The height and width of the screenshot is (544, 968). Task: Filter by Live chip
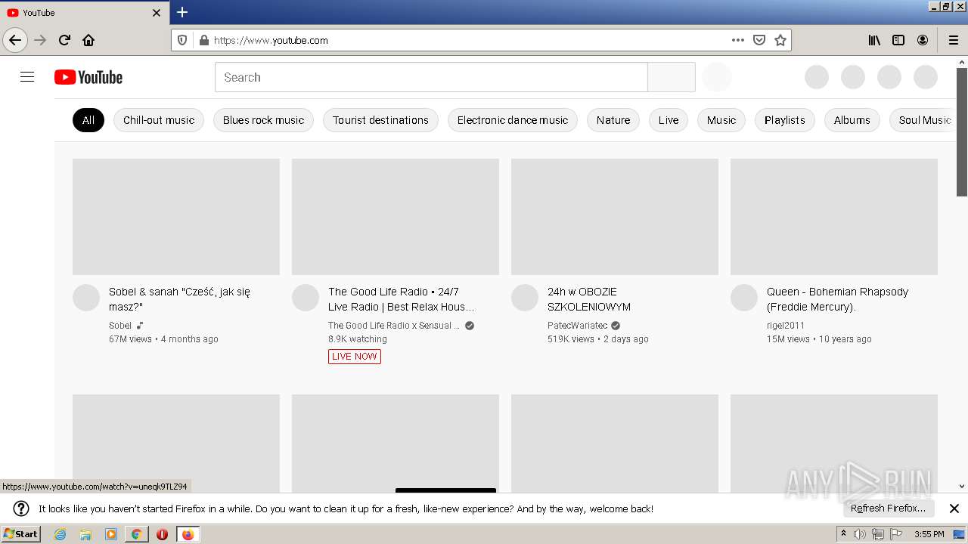(669, 120)
